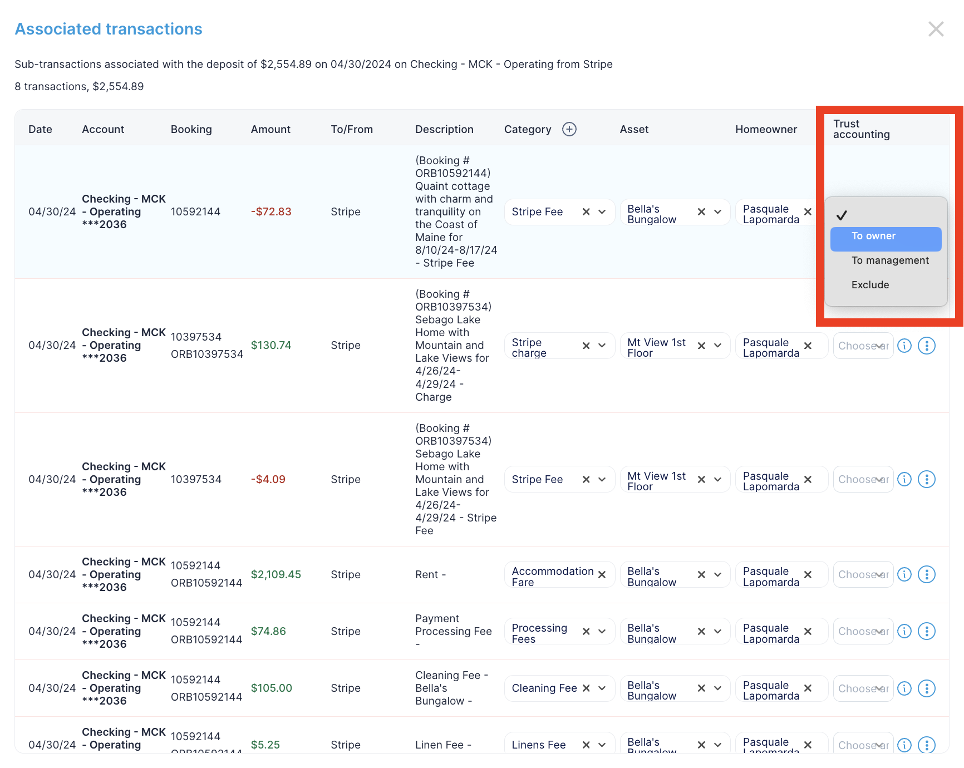The height and width of the screenshot is (768, 964).
Task: Show info for $2,109.45 transaction
Action: pos(904,574)
